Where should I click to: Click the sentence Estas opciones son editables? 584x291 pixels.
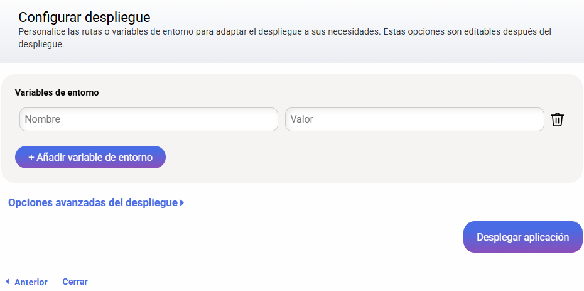coord(467,31)
